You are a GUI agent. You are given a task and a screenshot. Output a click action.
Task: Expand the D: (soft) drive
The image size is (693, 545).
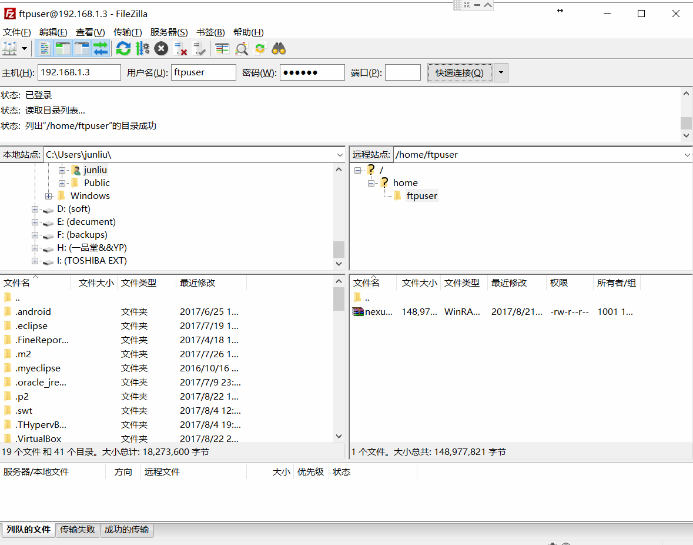(35, 210)
